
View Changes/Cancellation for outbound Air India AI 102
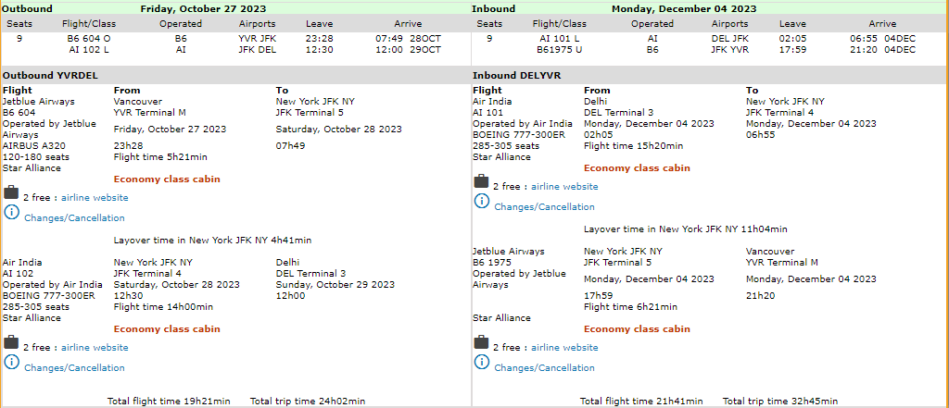click(x=74, y=367)
